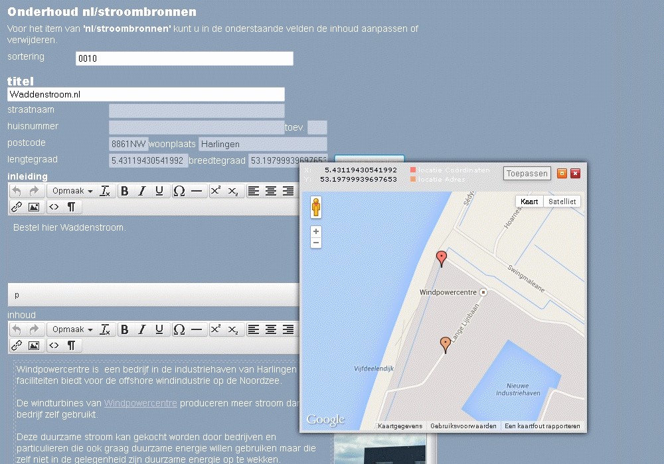Toggle italic in the inhoud editor
Image resolution: width=664 pixels, height=464 pixels.
[x=142, y=329]
